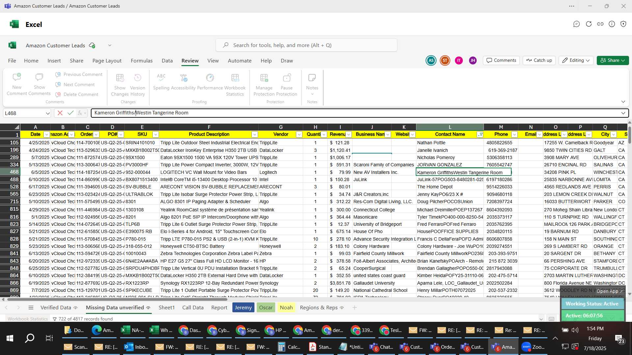Image resolution: width=632 pixels, height=355 pixels.
Task: Open the active Contact Name filter
Action: pos(480,134)
